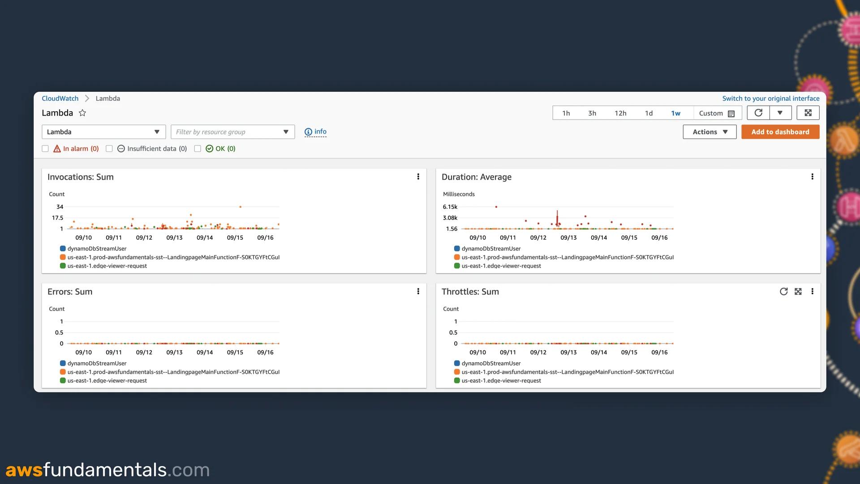Expand the refresh interval dropdown arrow
Viewport: 860px width, 484px height.
coord(780,112)
